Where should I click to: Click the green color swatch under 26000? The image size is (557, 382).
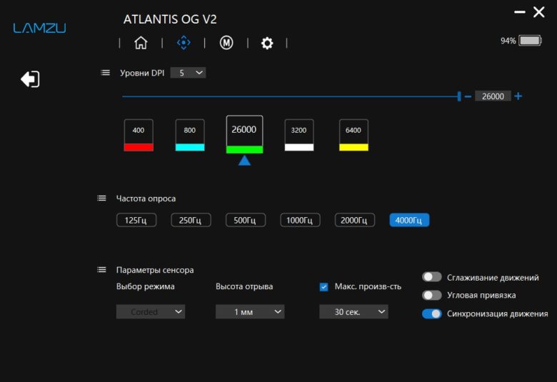click(x=244, y=150)
